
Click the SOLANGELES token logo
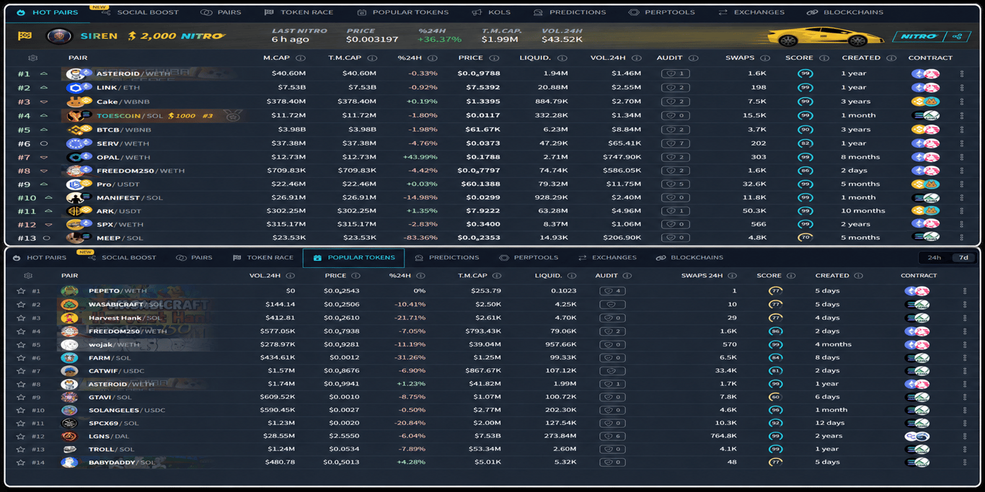tap(69, 410)
